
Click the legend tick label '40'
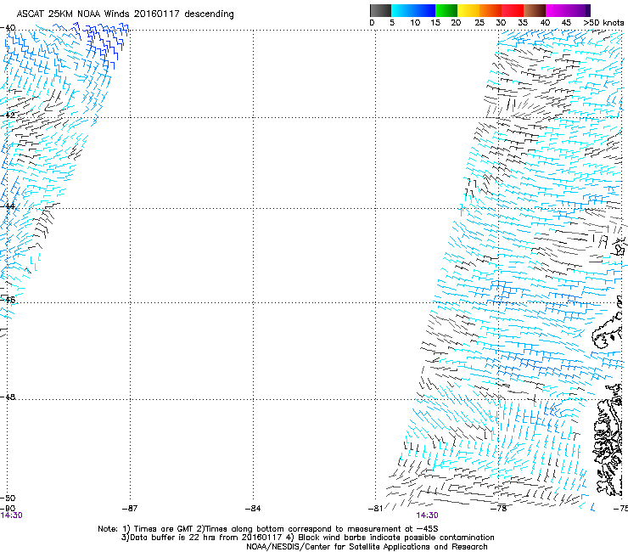point(545,23)
